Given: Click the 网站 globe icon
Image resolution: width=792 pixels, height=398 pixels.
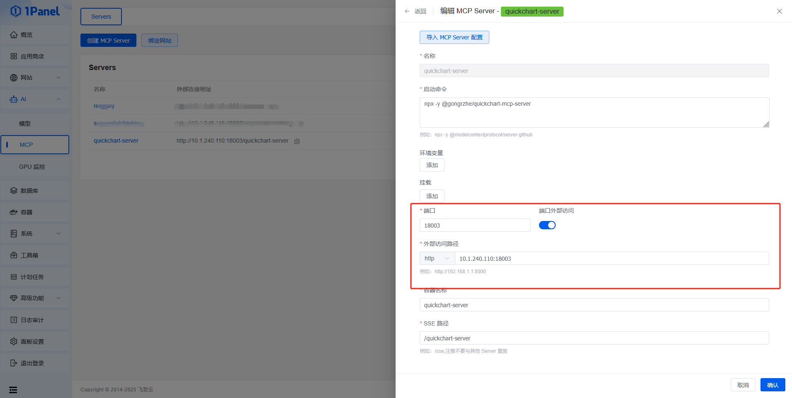Looking at the screenshot, I should (x=14, y=78).
